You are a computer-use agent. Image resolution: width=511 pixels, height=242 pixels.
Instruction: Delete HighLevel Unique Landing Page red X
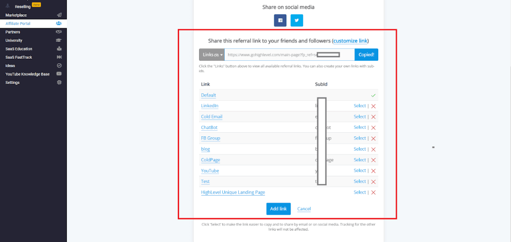373,193
